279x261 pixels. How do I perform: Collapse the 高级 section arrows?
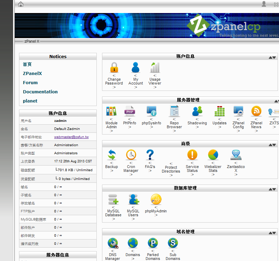tap(272, 145)
